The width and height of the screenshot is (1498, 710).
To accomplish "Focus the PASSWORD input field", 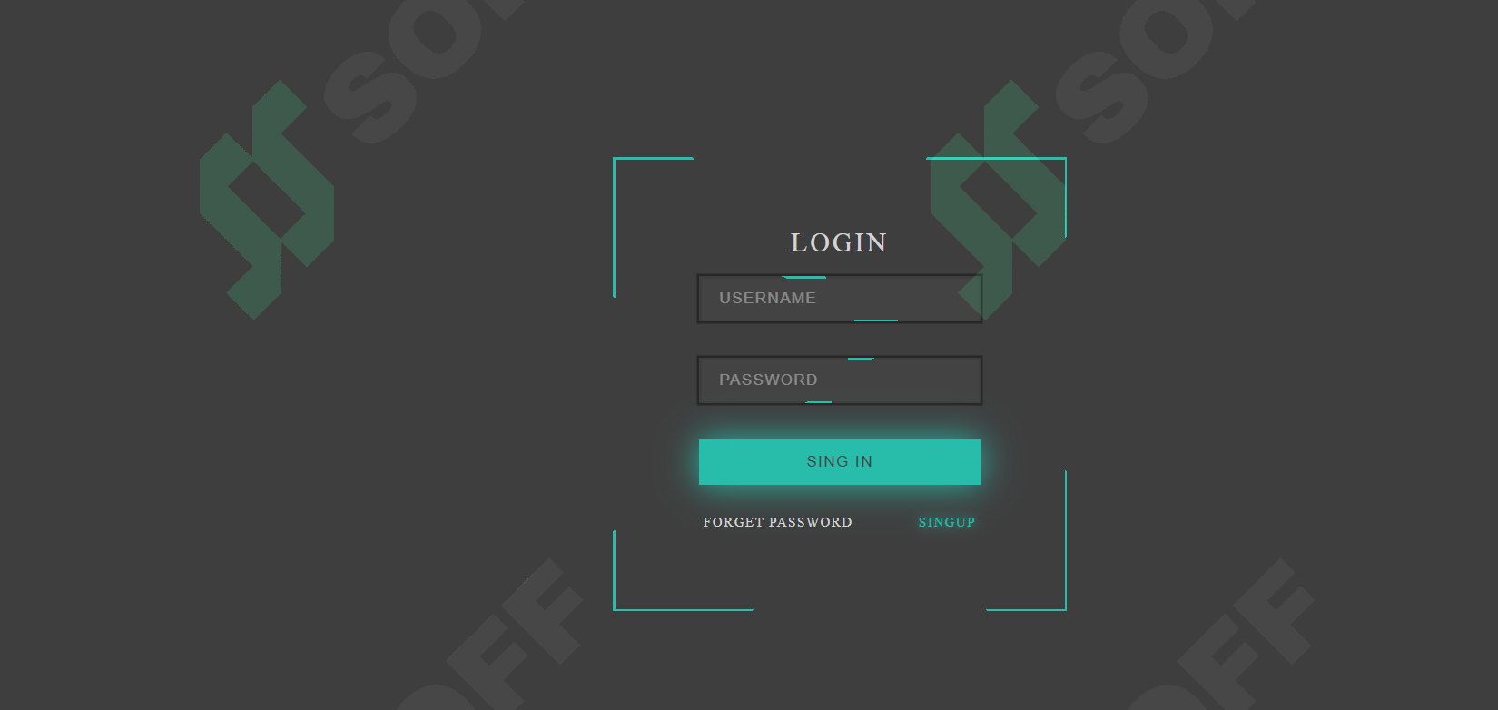I will point(840,380).
